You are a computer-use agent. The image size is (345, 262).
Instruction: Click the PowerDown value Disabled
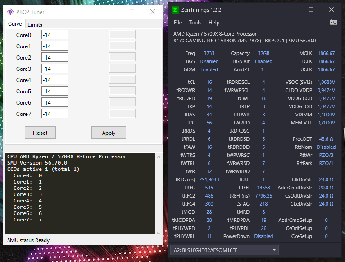[x=263, y=236]
